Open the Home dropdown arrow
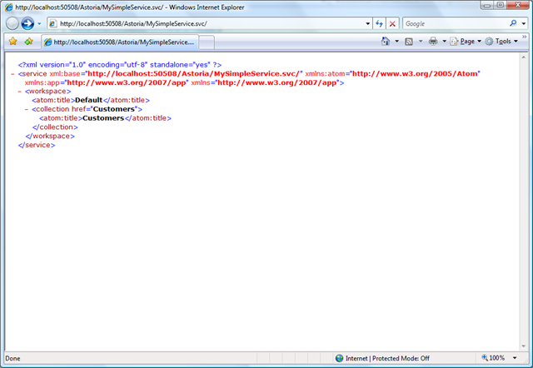 tap(396, 41)
